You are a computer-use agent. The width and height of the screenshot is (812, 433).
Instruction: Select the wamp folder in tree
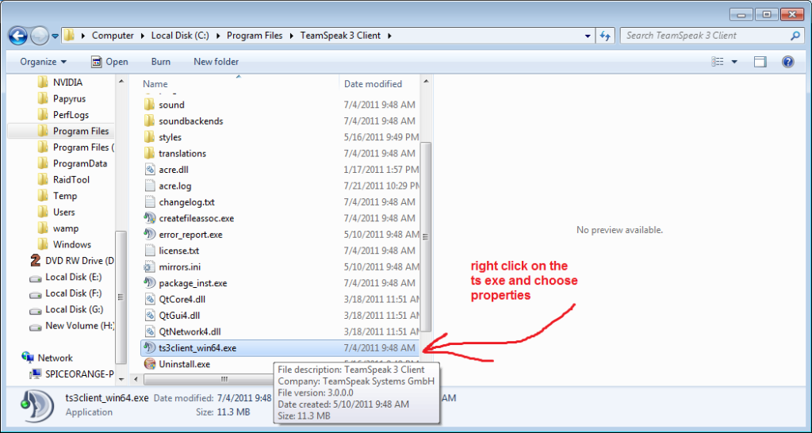(x=66, y=228)
